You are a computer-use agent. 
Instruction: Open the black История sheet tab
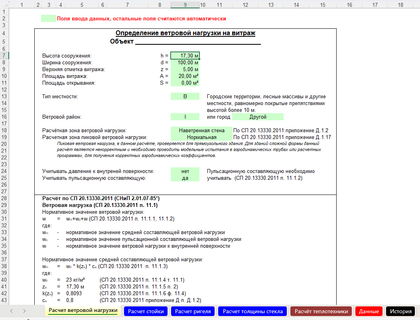click(401, 311)
